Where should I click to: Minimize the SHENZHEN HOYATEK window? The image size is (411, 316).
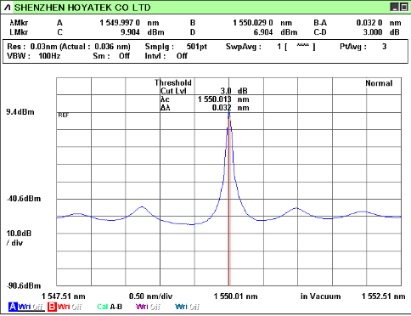click(395, 7)
